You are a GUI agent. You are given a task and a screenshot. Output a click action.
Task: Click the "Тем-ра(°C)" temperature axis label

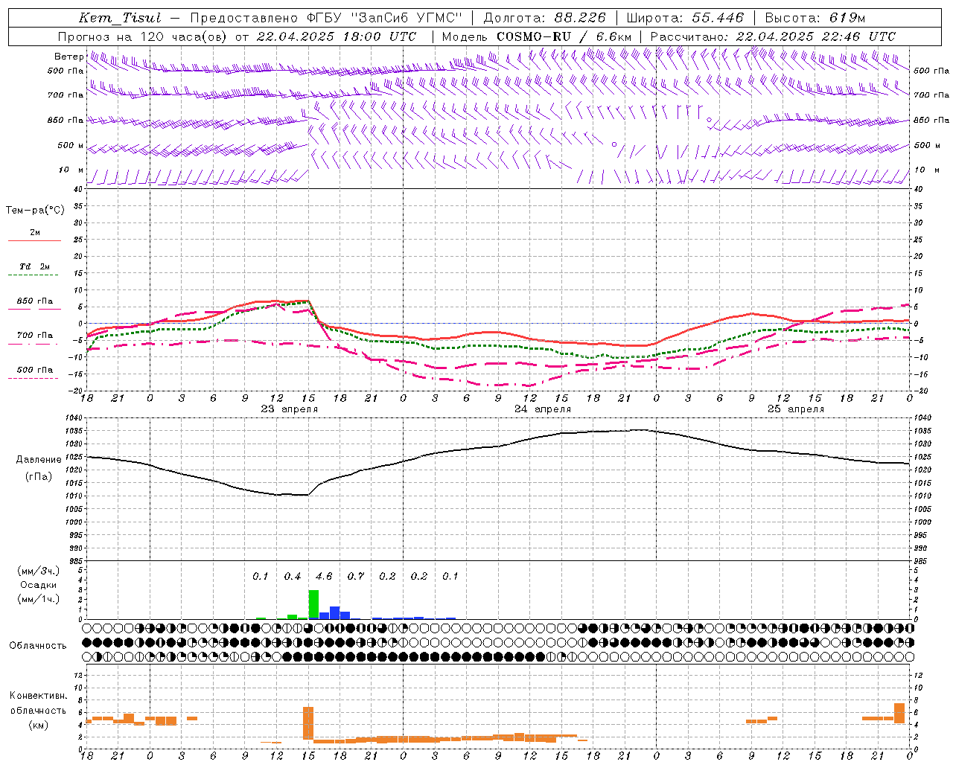pos(35,211)
